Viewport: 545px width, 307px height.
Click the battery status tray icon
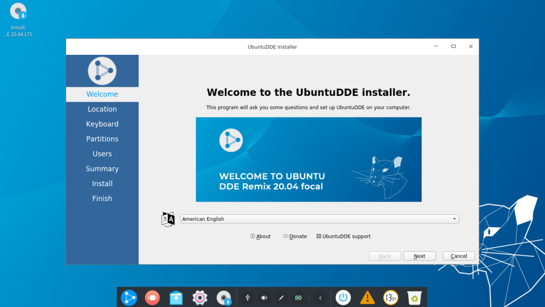pos(298,297)
